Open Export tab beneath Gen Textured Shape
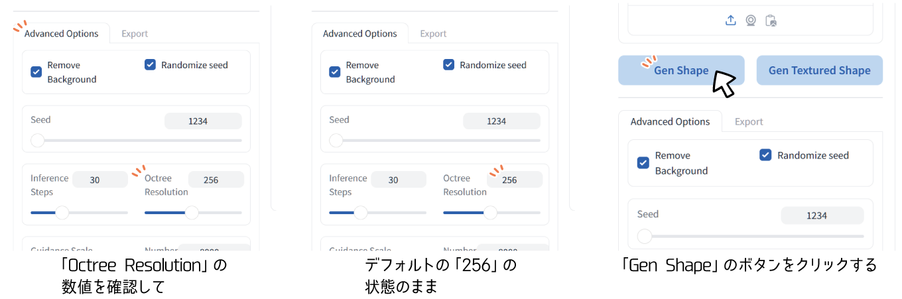 749,122
